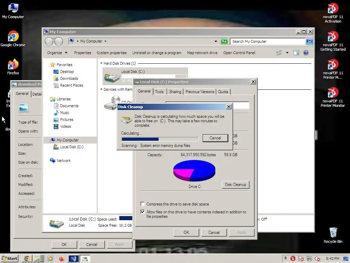Click System properties in toolbar
350x263 pixels.
(112, 53)
